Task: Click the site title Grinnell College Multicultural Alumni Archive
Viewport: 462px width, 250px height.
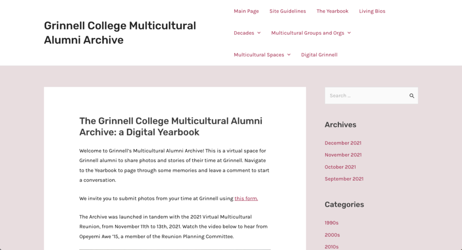Action: 120,32
